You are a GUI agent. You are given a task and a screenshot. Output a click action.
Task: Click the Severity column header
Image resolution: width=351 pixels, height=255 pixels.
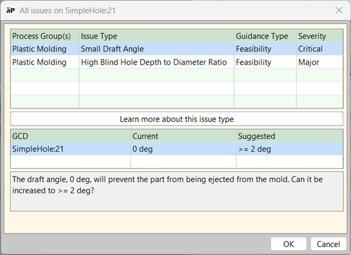click(319, 36)
